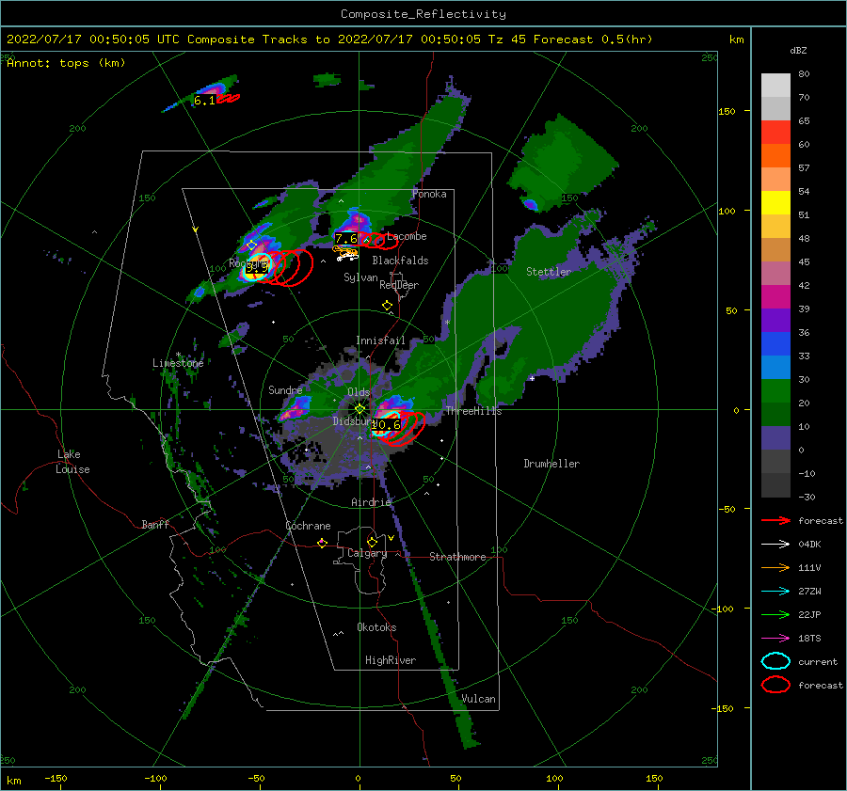Click the Okotoks city label
Viewport: 847px width, 791px height.
(x=376, y=627)
